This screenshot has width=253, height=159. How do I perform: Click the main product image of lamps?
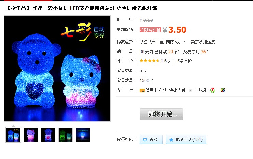tap(57, 69)
